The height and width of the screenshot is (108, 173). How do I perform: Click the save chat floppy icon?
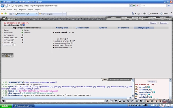pos(120,101)
